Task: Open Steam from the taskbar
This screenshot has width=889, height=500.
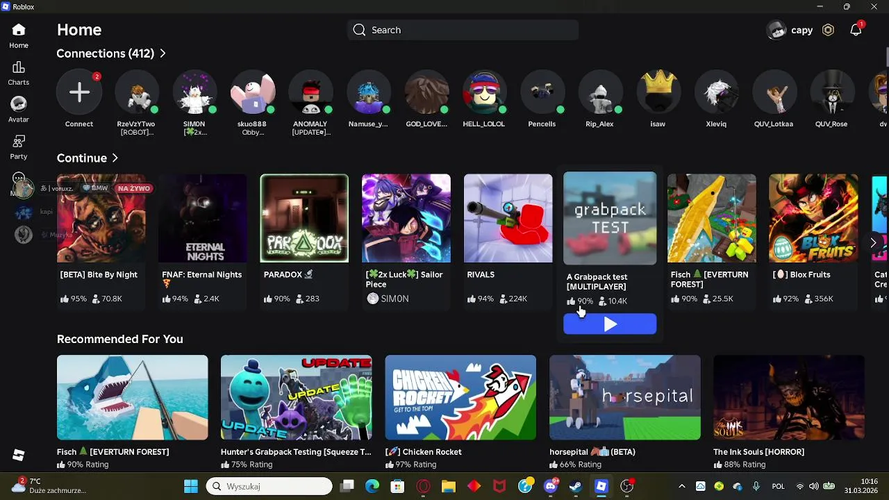Action: [576, 486]
